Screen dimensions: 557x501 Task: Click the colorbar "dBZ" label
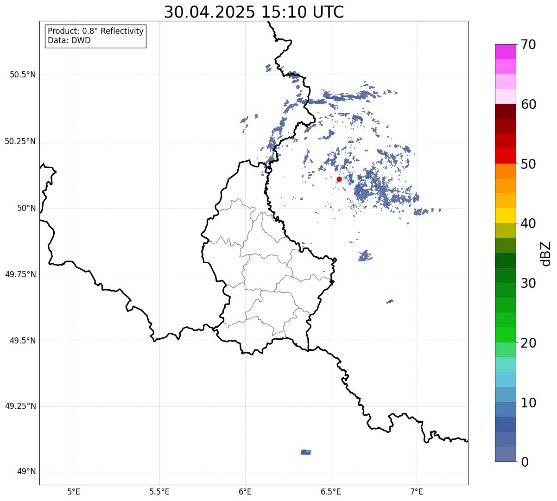[546, 254]
